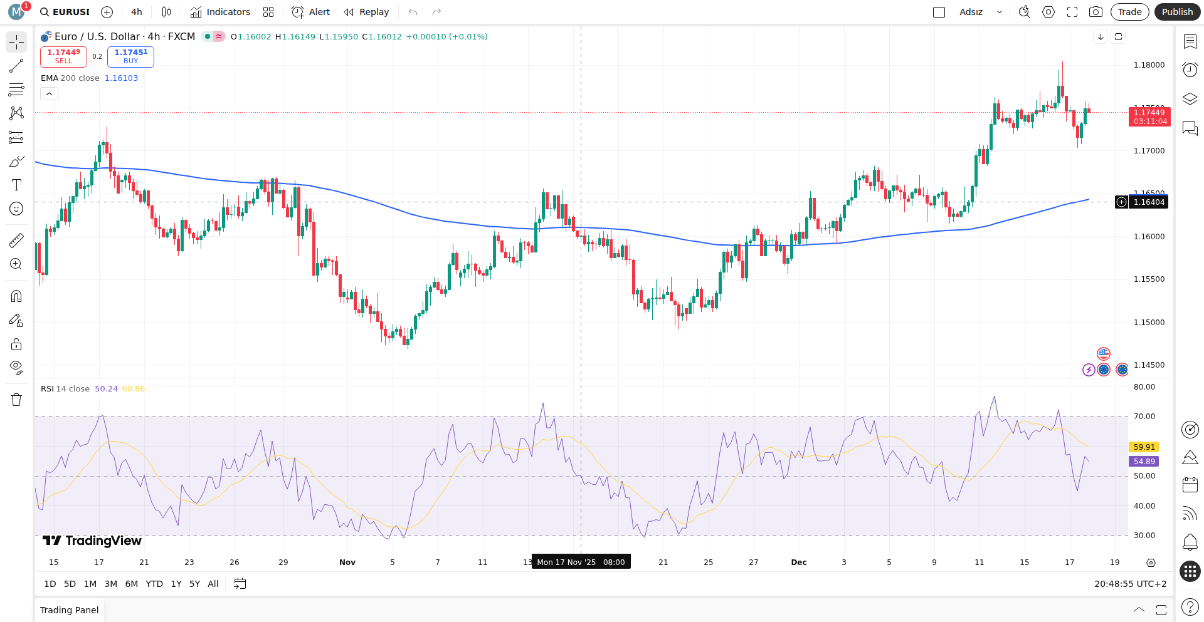This screenshot has height=622, width=1204.
Task: Select the text annotation tool
Action: click(x=16, y=185)
